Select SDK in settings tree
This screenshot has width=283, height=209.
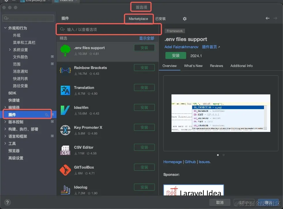coord(12,93)
